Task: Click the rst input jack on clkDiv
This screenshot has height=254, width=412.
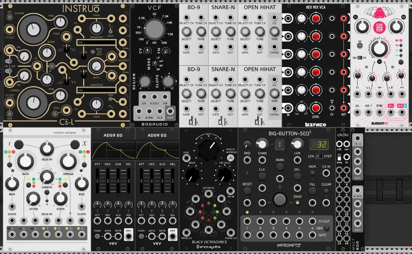Action: point(346,144)
